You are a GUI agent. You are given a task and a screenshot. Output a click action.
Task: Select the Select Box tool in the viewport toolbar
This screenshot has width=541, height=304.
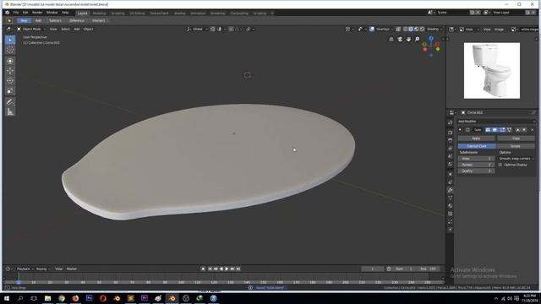10,40
